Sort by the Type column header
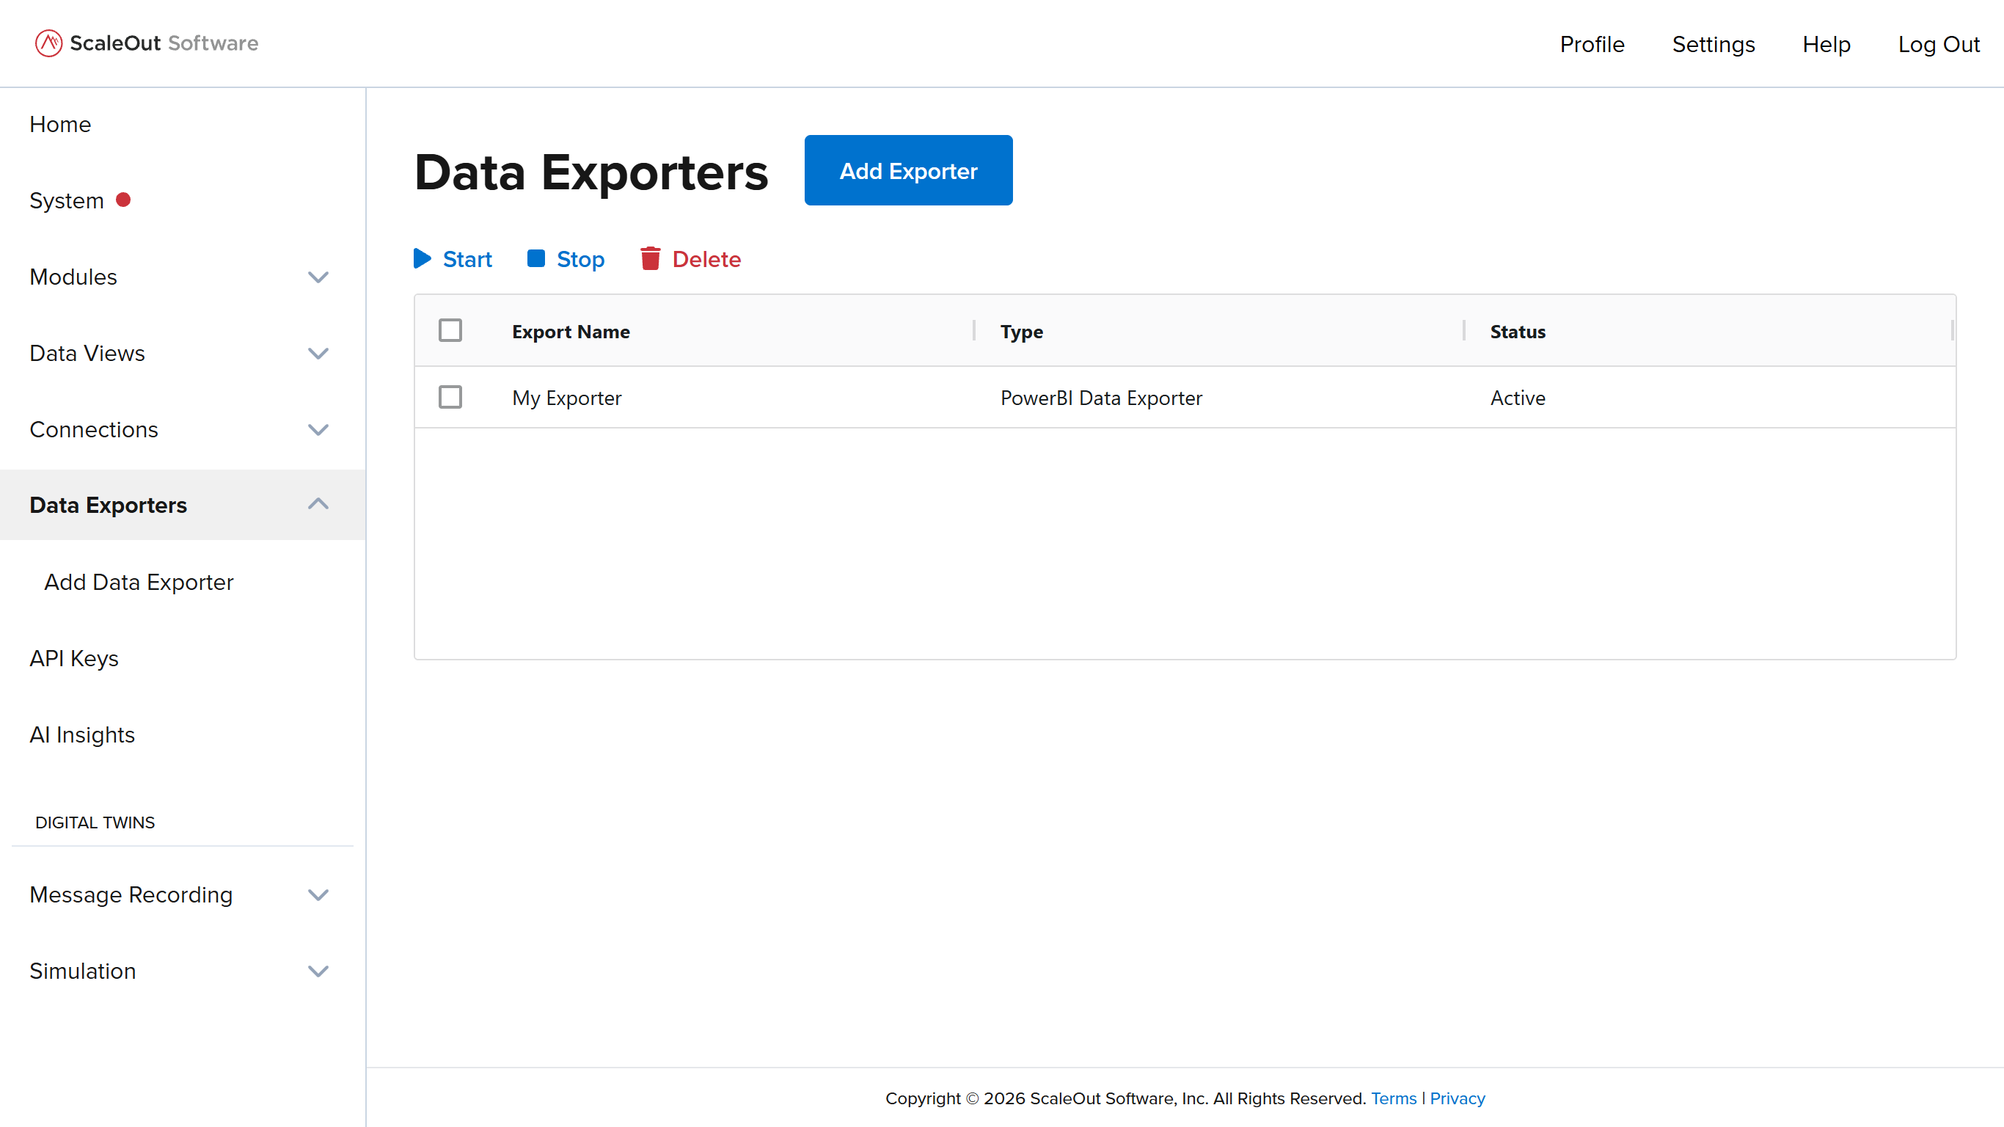The image size is (2004, 1127). tap(1022, 332)
